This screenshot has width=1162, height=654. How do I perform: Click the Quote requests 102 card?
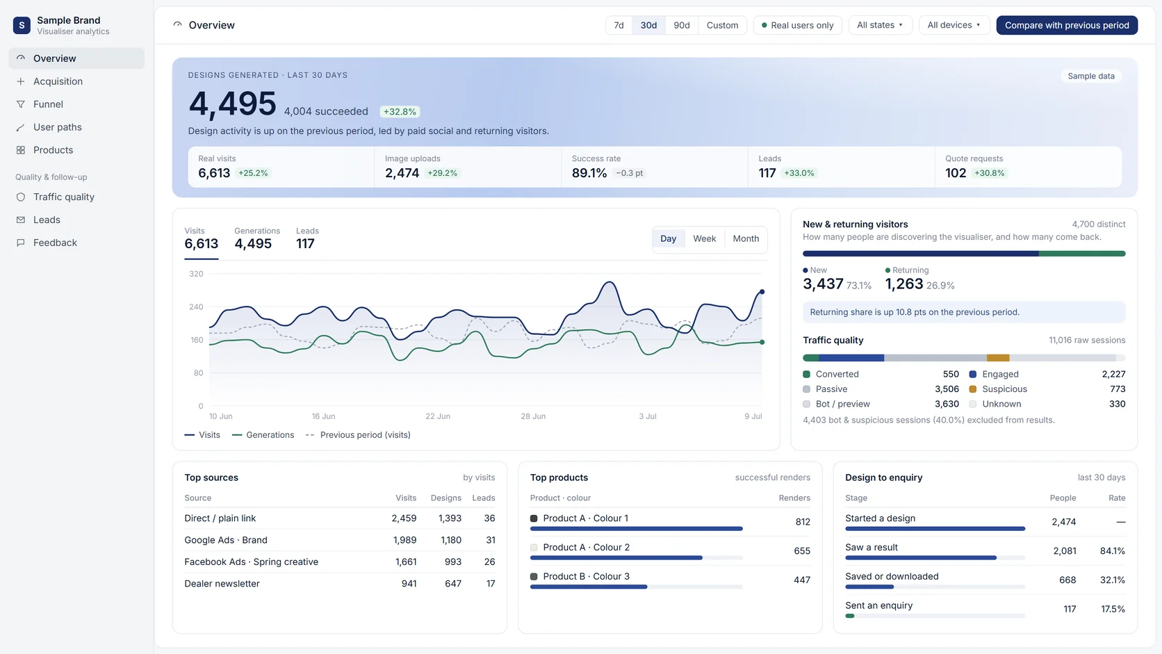[x=1028, y=167]
